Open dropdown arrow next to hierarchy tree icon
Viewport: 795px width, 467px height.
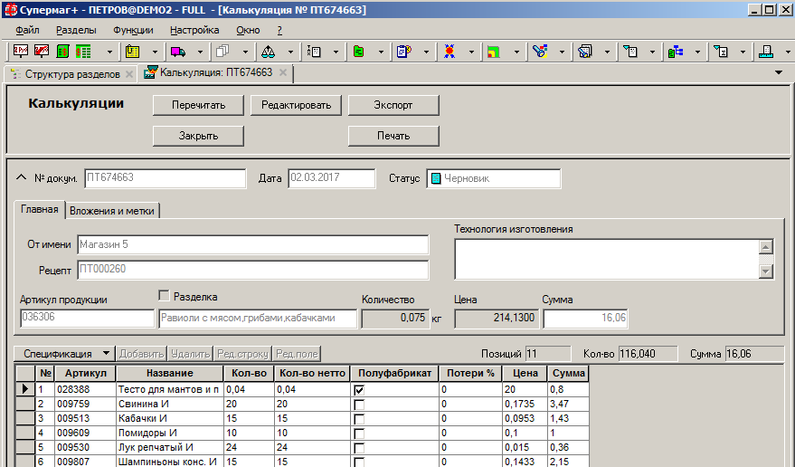[697, 52]
